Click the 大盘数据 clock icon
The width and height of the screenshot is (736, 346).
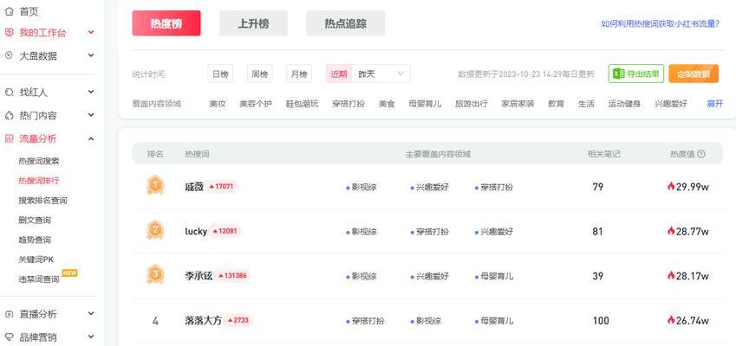tap(9, 55)
